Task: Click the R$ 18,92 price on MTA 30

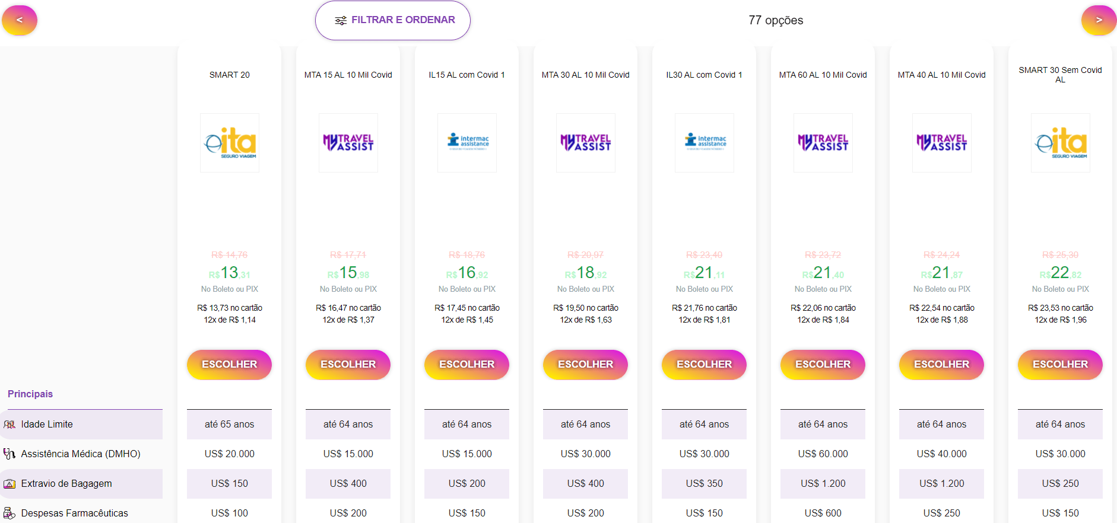Action: tap(586, 273)
